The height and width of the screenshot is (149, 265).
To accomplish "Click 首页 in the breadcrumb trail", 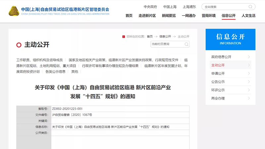I will pos(150,36).
